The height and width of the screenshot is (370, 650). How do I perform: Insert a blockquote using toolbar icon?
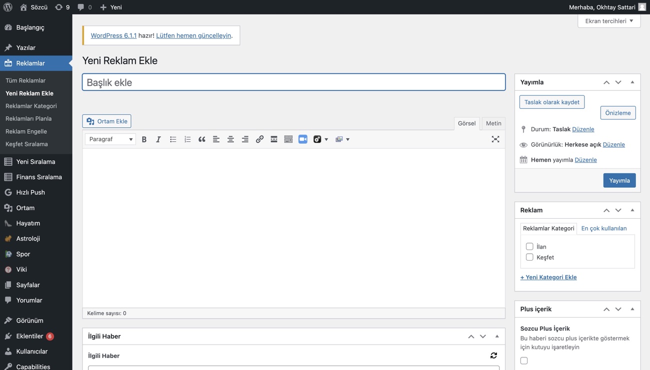point(202,139)
